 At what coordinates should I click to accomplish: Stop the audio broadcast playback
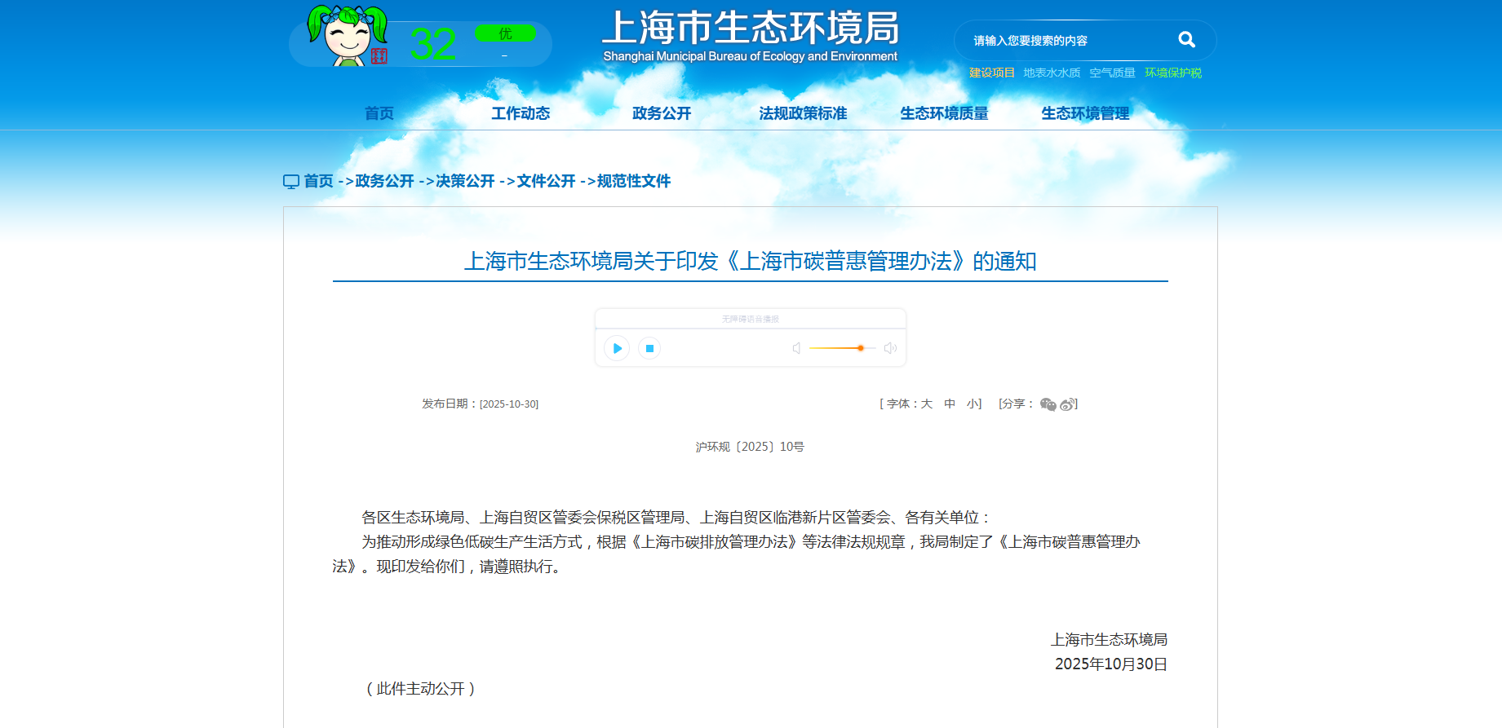(649, 348)
